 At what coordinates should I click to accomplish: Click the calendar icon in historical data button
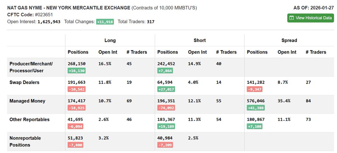292,18
